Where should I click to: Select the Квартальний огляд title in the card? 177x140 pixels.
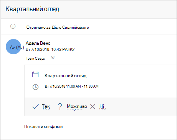[65, 76]
